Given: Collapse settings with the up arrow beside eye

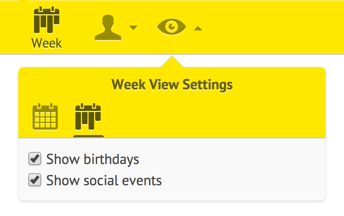Looking at the screenshot, I should tap(198, 28).
